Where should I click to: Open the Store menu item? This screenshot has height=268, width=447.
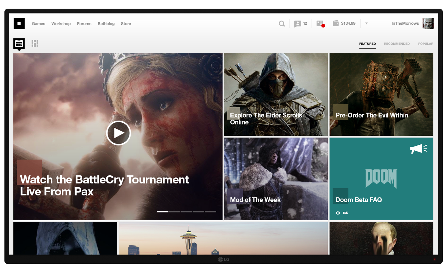tap(126, 24)
